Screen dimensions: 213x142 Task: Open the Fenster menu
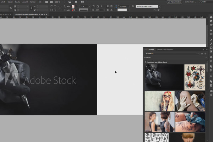click(33, 2)
